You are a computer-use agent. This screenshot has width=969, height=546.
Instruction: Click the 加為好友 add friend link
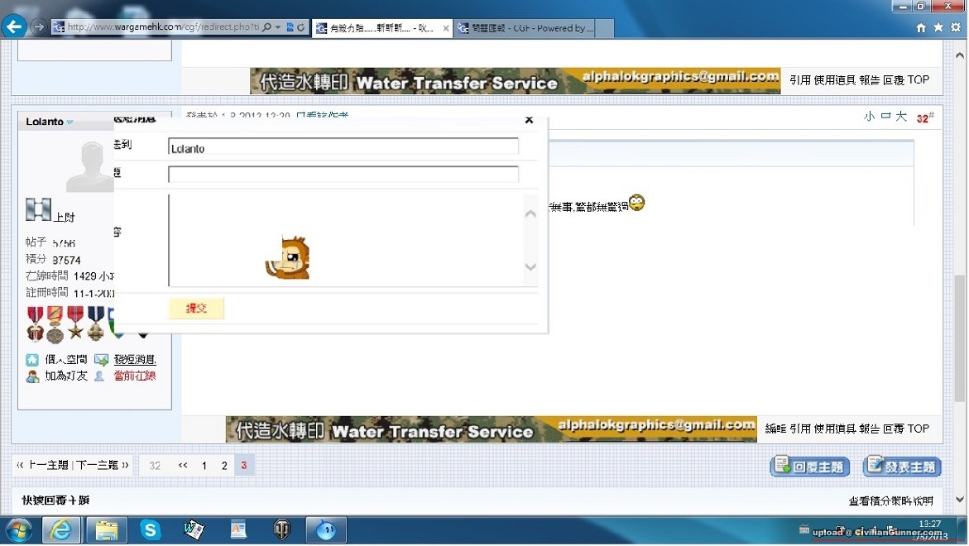coord(67,376)
